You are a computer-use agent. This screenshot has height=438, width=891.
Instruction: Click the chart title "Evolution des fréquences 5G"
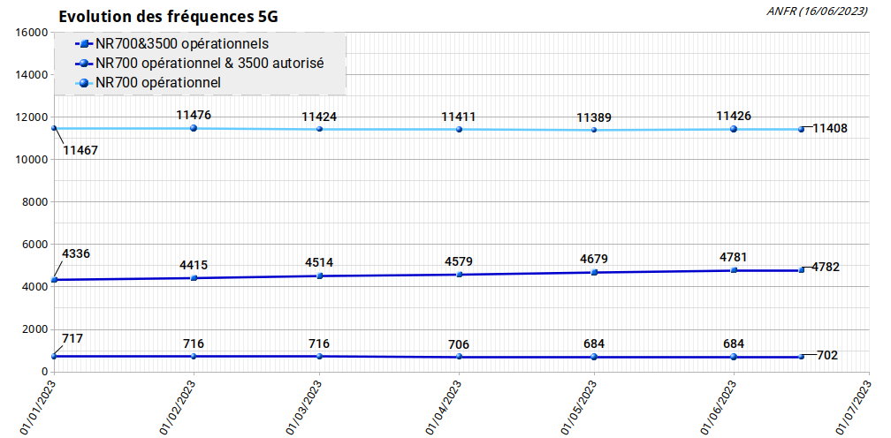[168, 17]
